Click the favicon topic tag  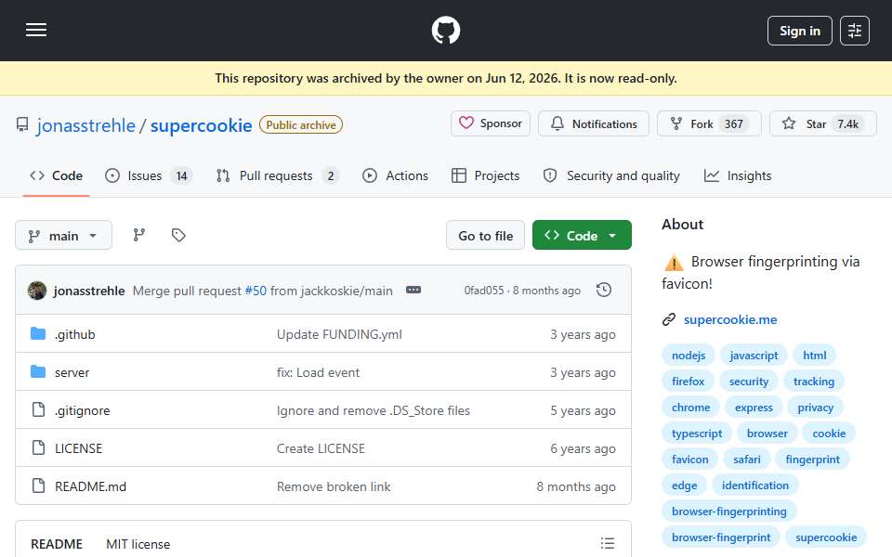(690, 460)
